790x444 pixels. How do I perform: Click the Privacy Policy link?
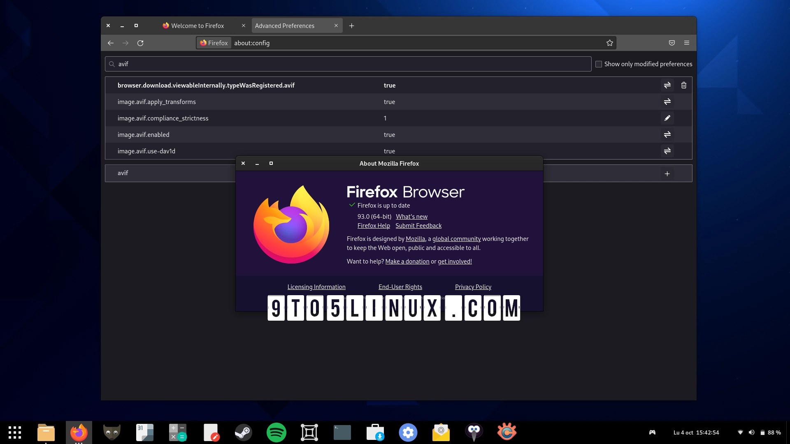473,287
